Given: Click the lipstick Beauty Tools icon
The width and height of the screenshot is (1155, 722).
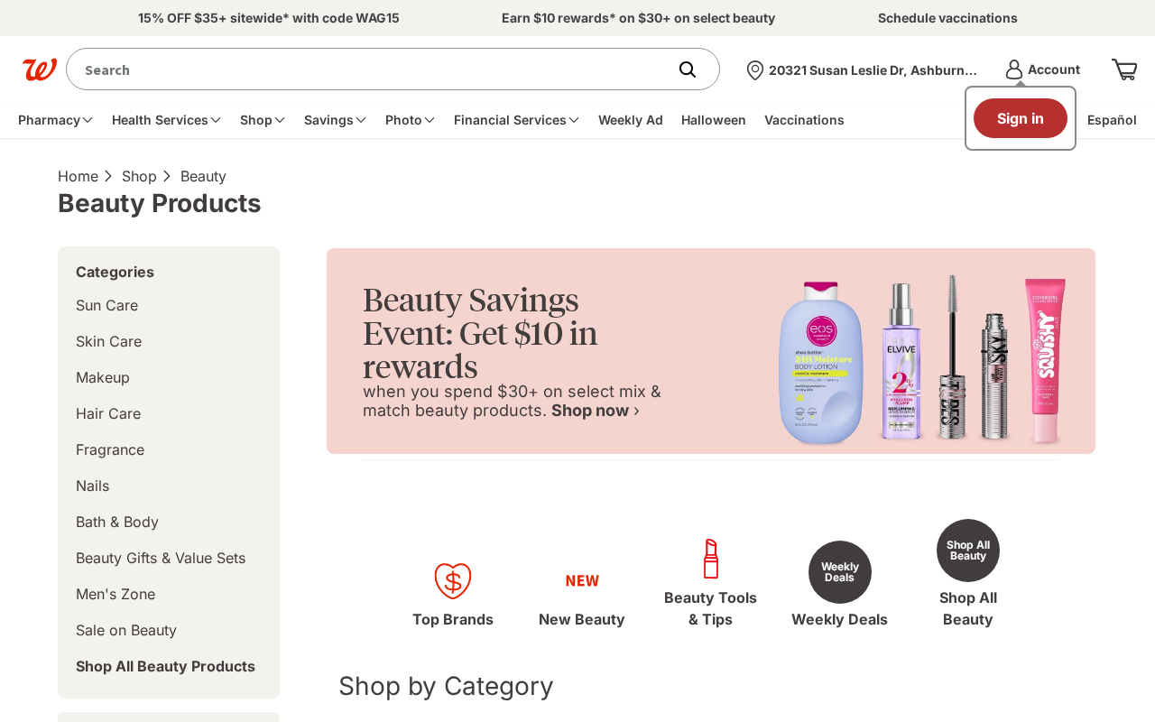Looking at the screenshot, I should 711,559.
